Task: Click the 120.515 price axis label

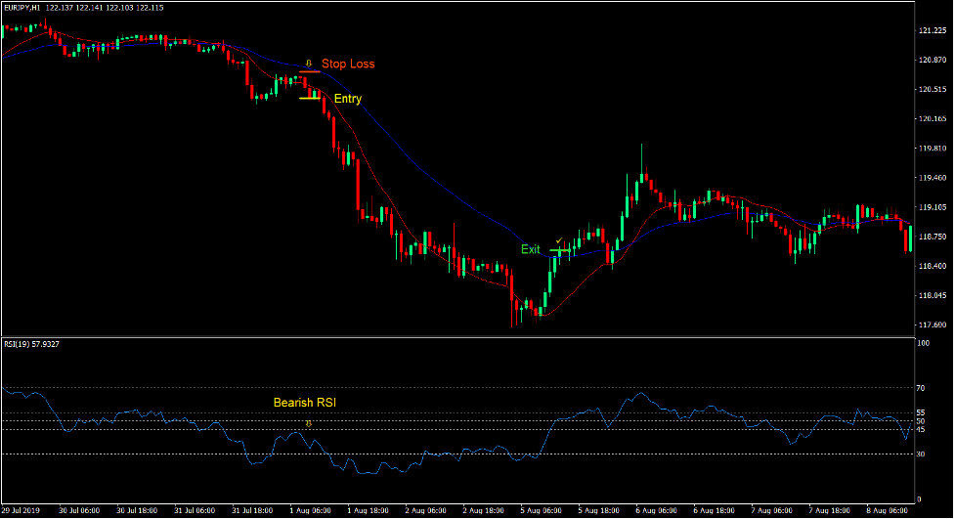Action: [933, 89]
